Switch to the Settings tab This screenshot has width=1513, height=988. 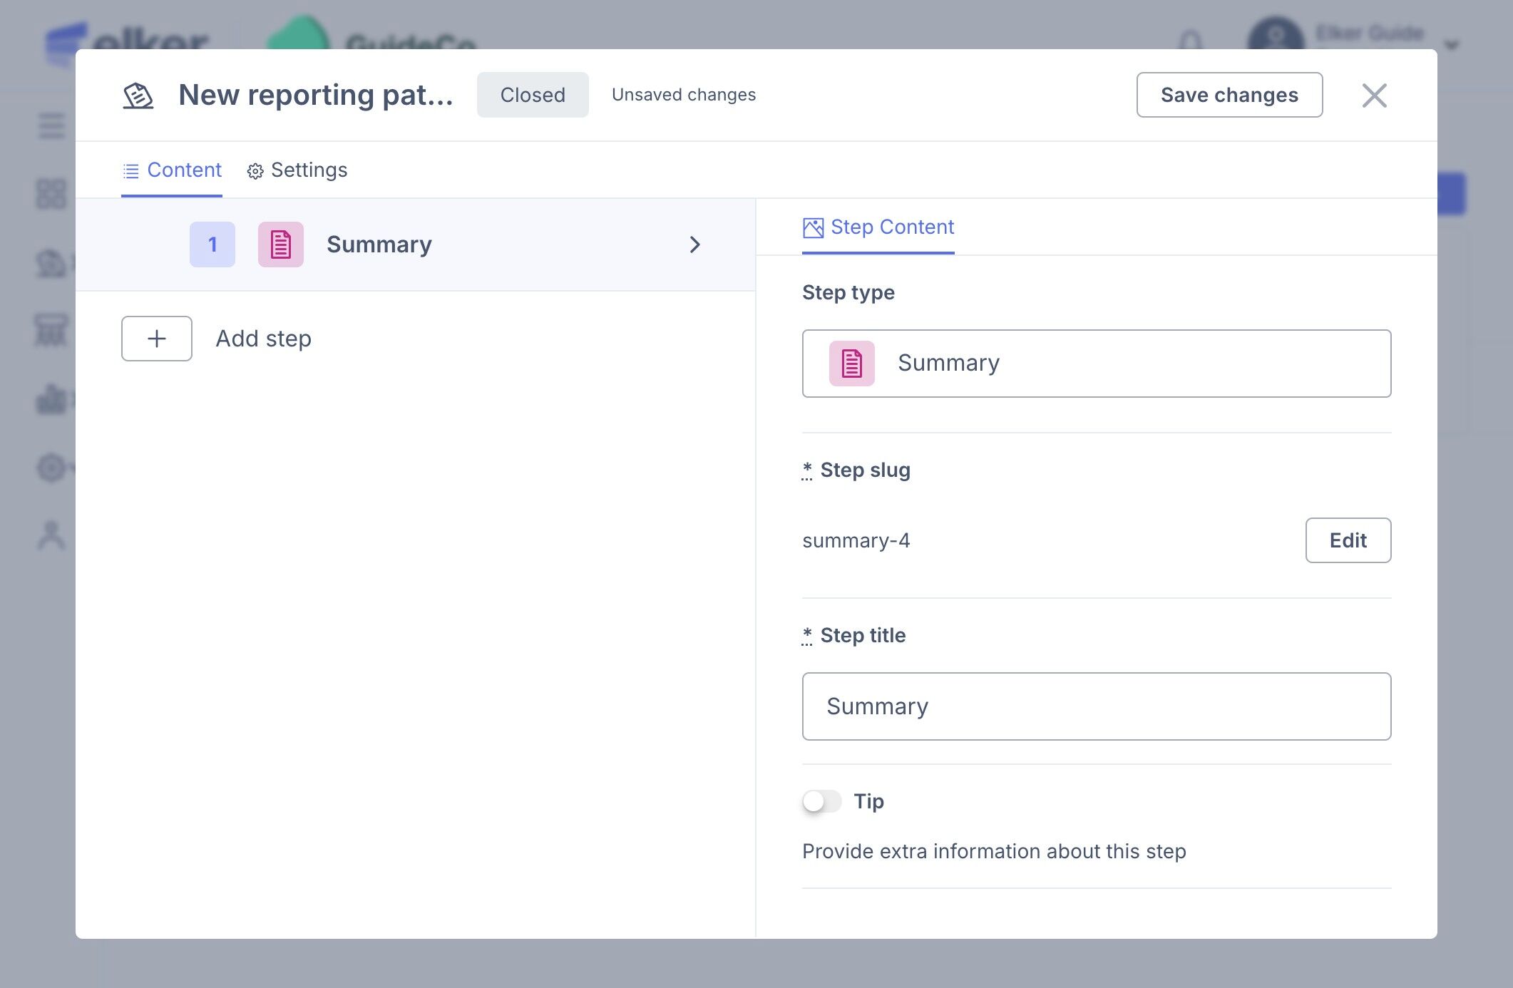[x=298, y=170]
